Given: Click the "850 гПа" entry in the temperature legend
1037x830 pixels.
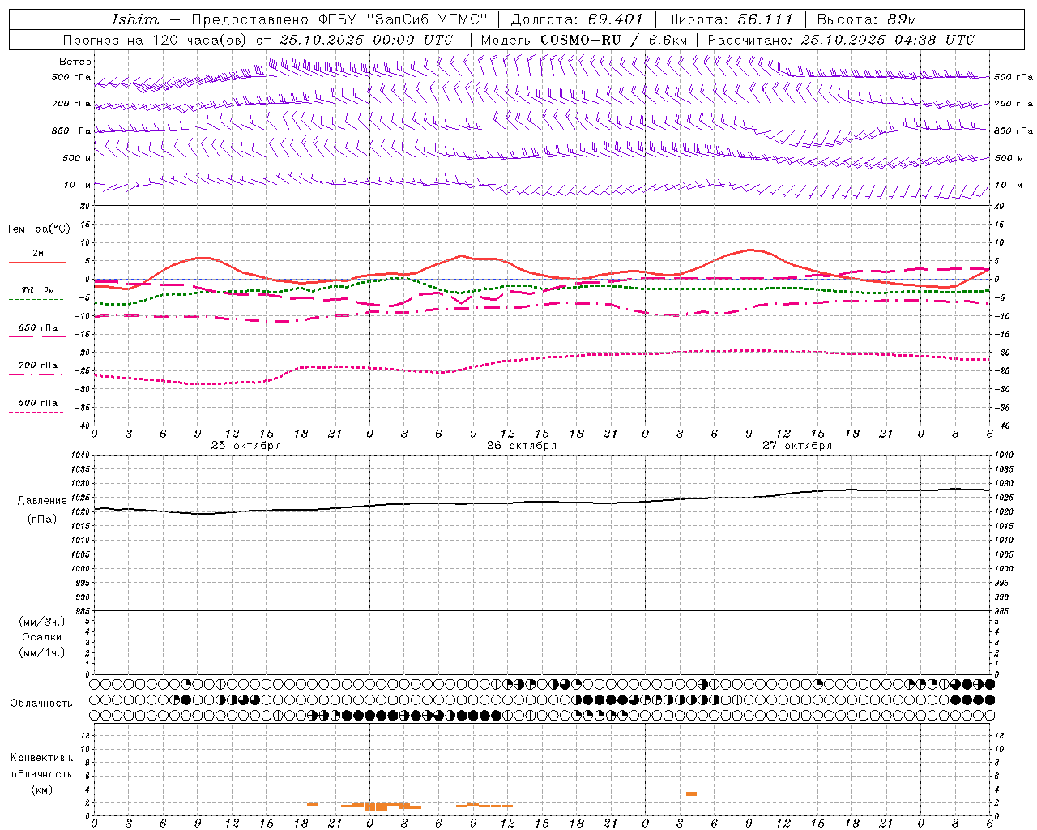Looking at the screenshot, I should 38,328.
